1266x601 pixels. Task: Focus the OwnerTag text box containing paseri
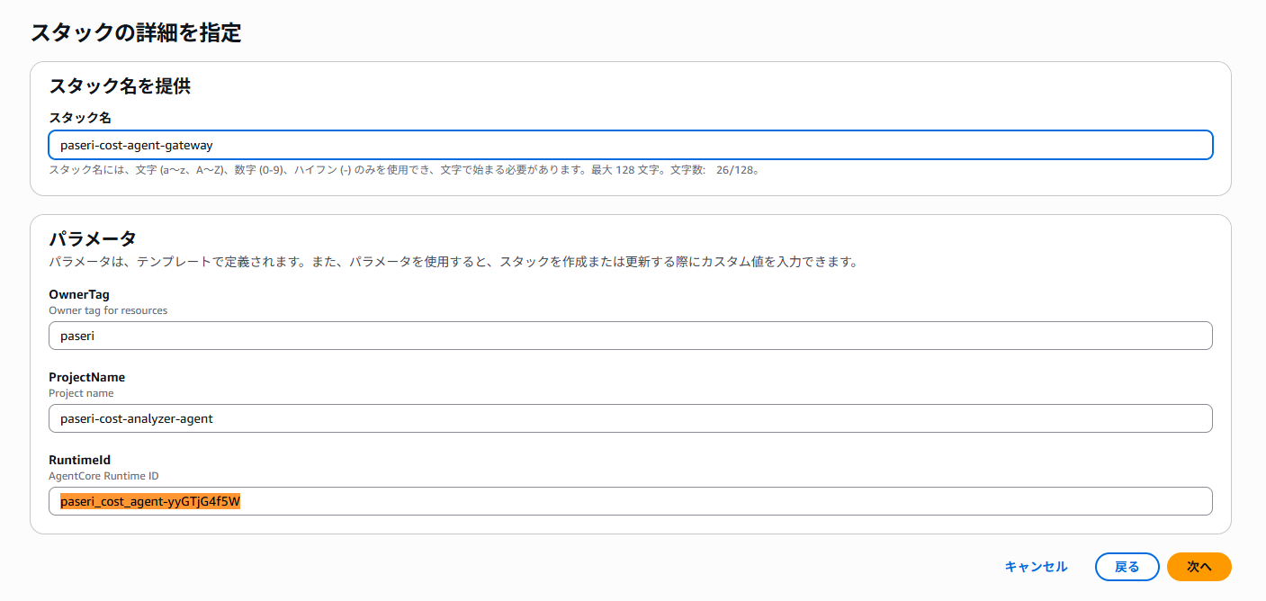[x=630, y=336]
